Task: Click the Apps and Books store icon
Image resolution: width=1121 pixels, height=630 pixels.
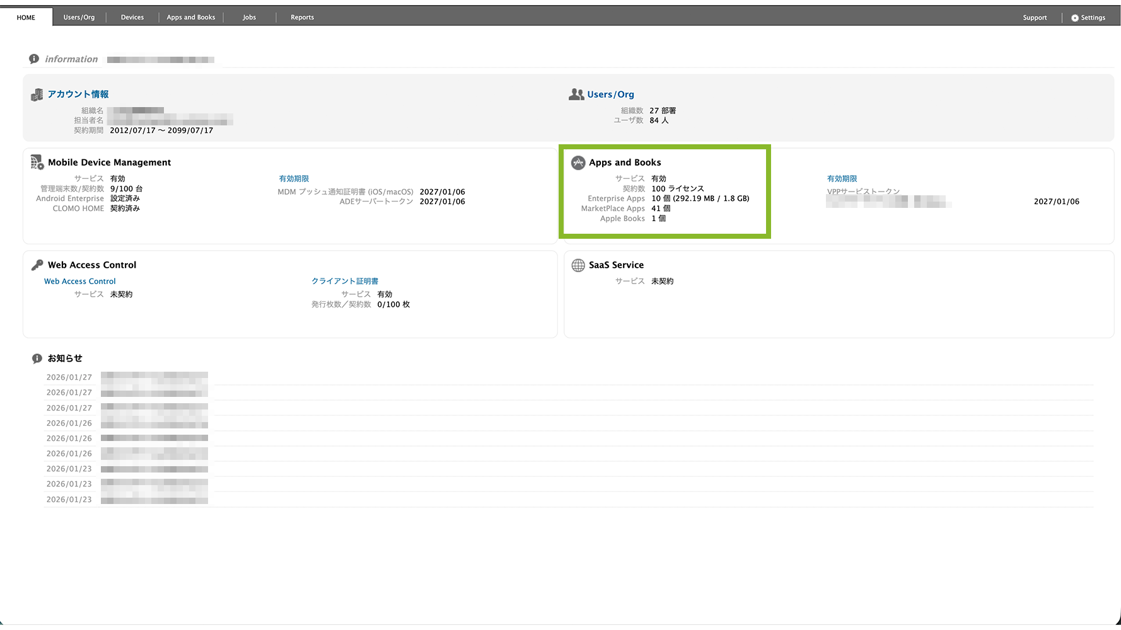Action: (578, 163)
